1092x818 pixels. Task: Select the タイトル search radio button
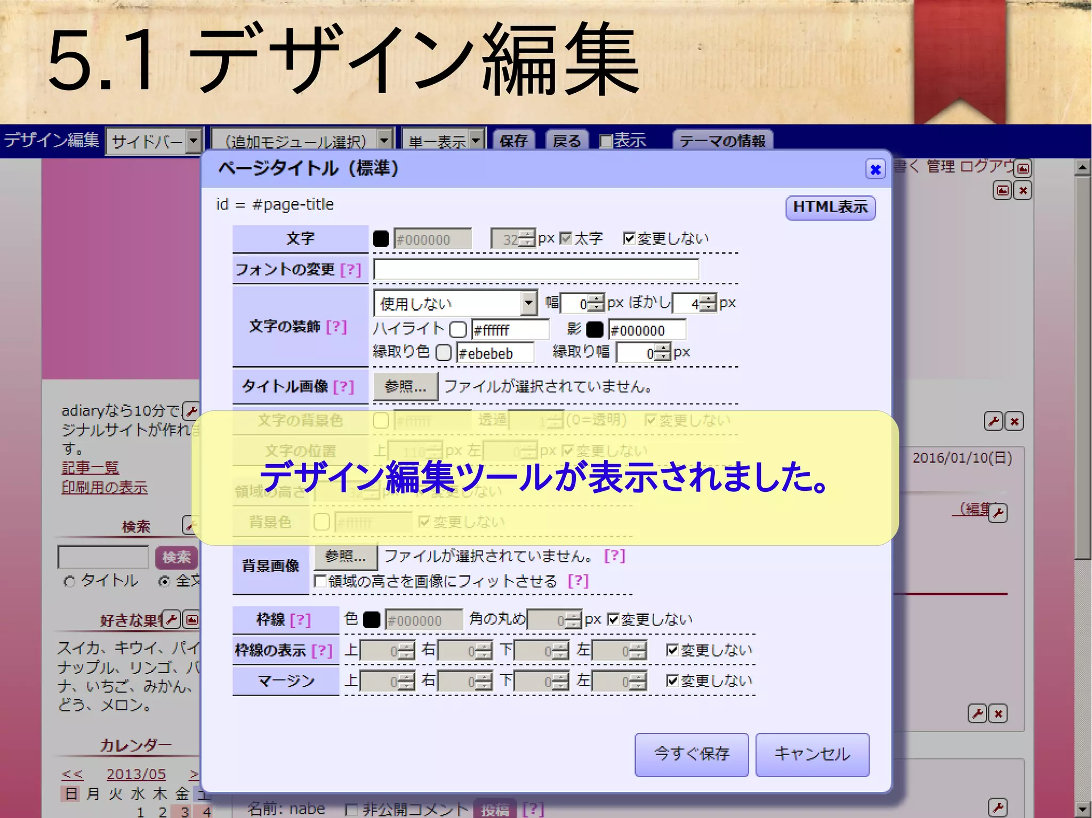(69, 581)
